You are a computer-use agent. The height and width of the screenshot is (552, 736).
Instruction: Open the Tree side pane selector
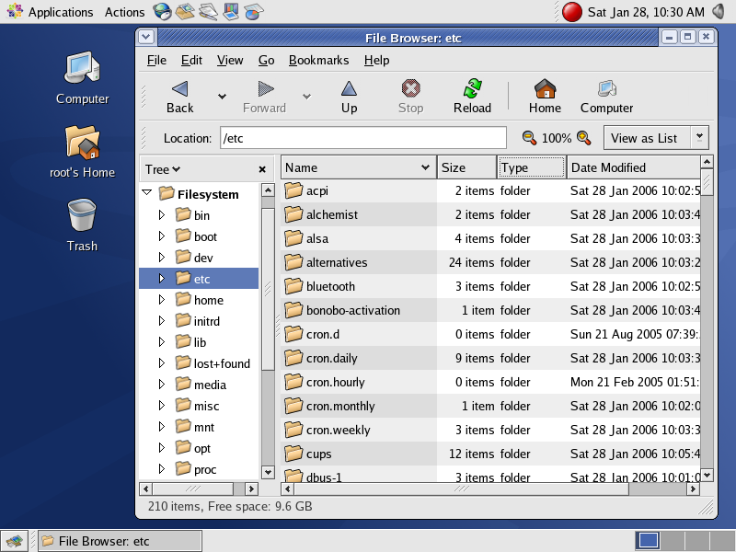[163, 169]
